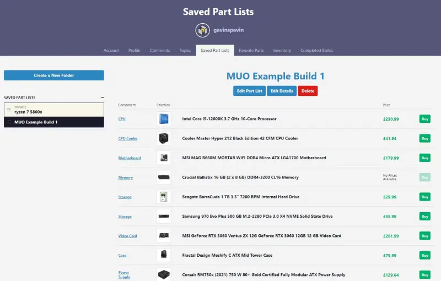
Task: Click the Intel Core i5-12600K product thumbnail
Action: tap(164, 119)
